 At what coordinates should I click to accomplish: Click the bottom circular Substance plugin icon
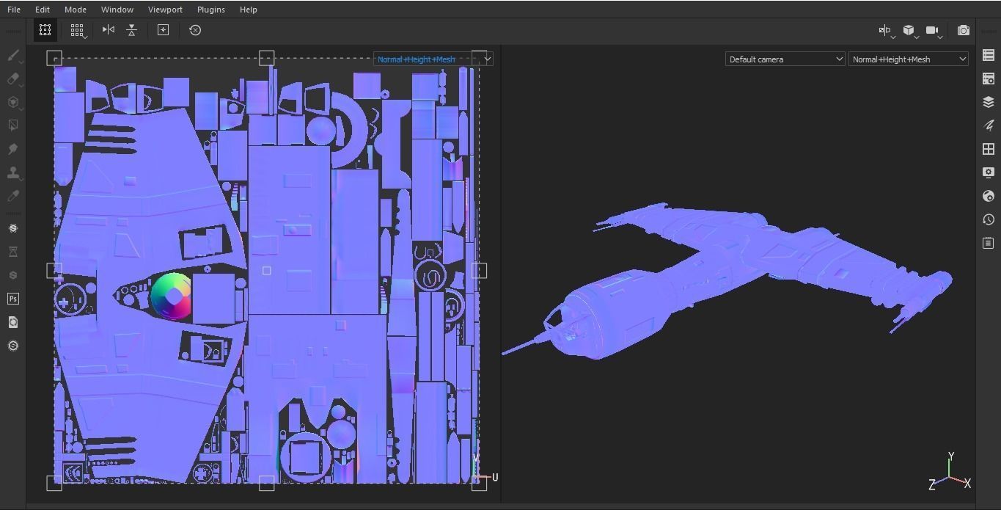point(12,346)
